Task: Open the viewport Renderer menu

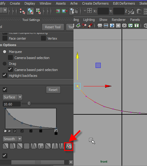Action: [119, 20]
